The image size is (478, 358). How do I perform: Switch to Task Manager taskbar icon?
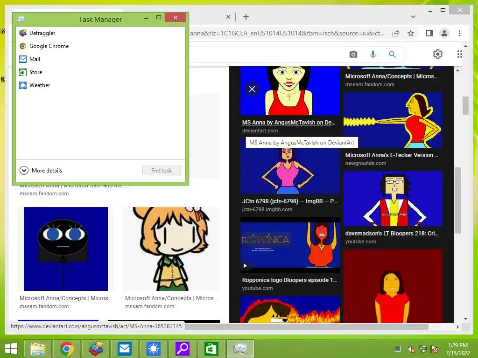pyautogui.click(x=240, y=349)
